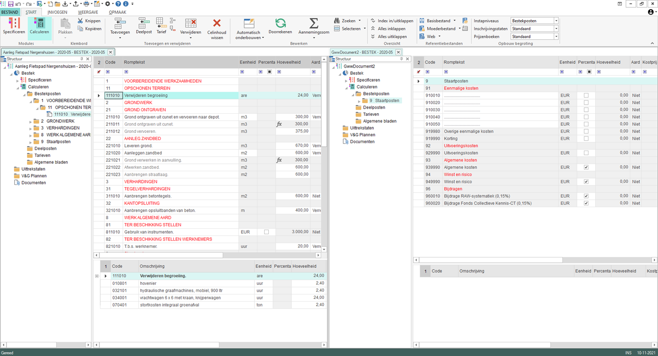Screen dimensions: 658x356
Task: Add a Tarief
Action: [x=161, y=26]
